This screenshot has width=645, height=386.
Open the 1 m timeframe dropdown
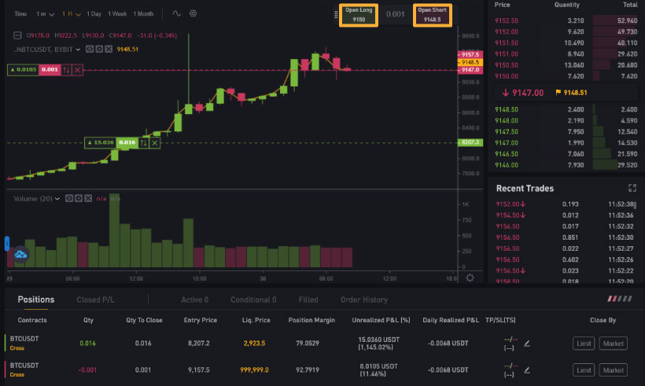(46, 14)
